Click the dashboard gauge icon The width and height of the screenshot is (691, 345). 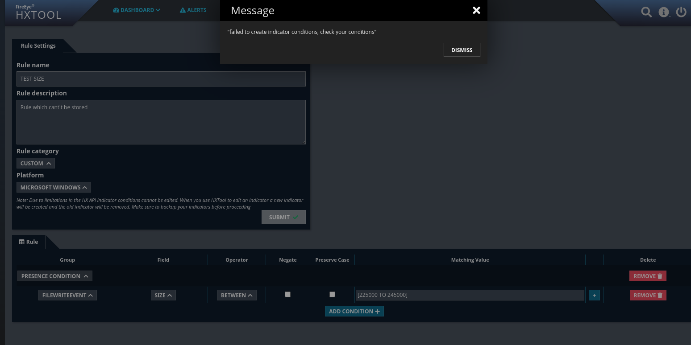point(116,10)
